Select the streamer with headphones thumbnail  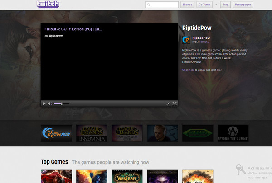coord(162,133)
